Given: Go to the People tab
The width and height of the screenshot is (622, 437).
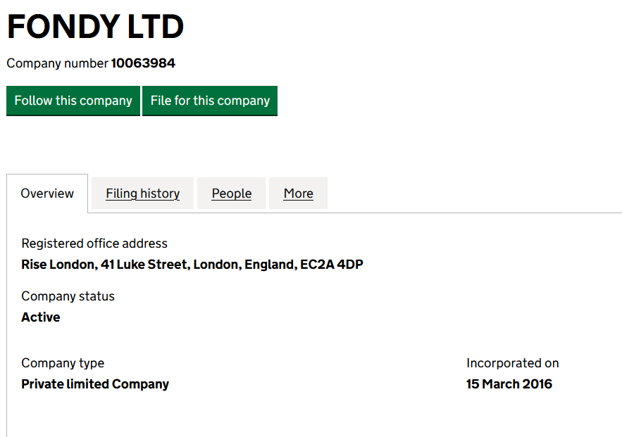Looking at the screenshot, I should [232, 194].
